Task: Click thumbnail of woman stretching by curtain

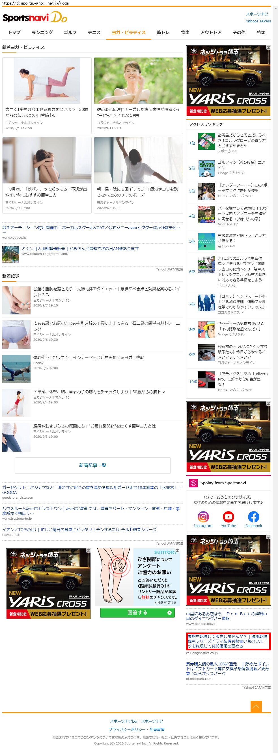Action: tap(139, 160)
